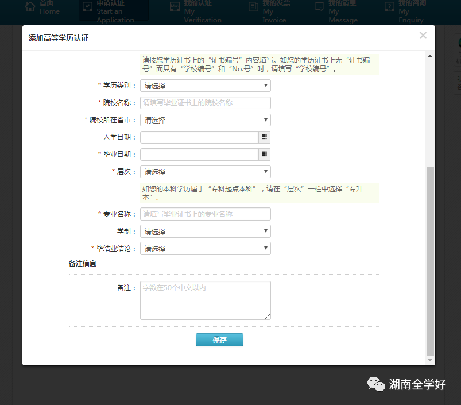Open calendar picker for 毕业日期
Image resolution: width=461 pixels, height=405 pixels.
click(x=264, y=155)
